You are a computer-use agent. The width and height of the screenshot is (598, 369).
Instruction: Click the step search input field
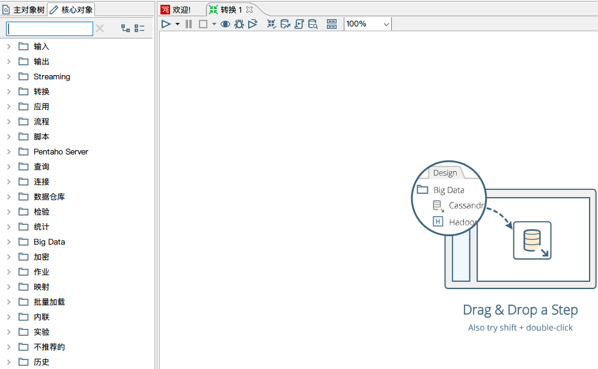coord(49,28)
